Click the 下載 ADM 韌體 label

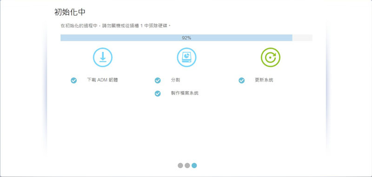(x=102, y=80)
